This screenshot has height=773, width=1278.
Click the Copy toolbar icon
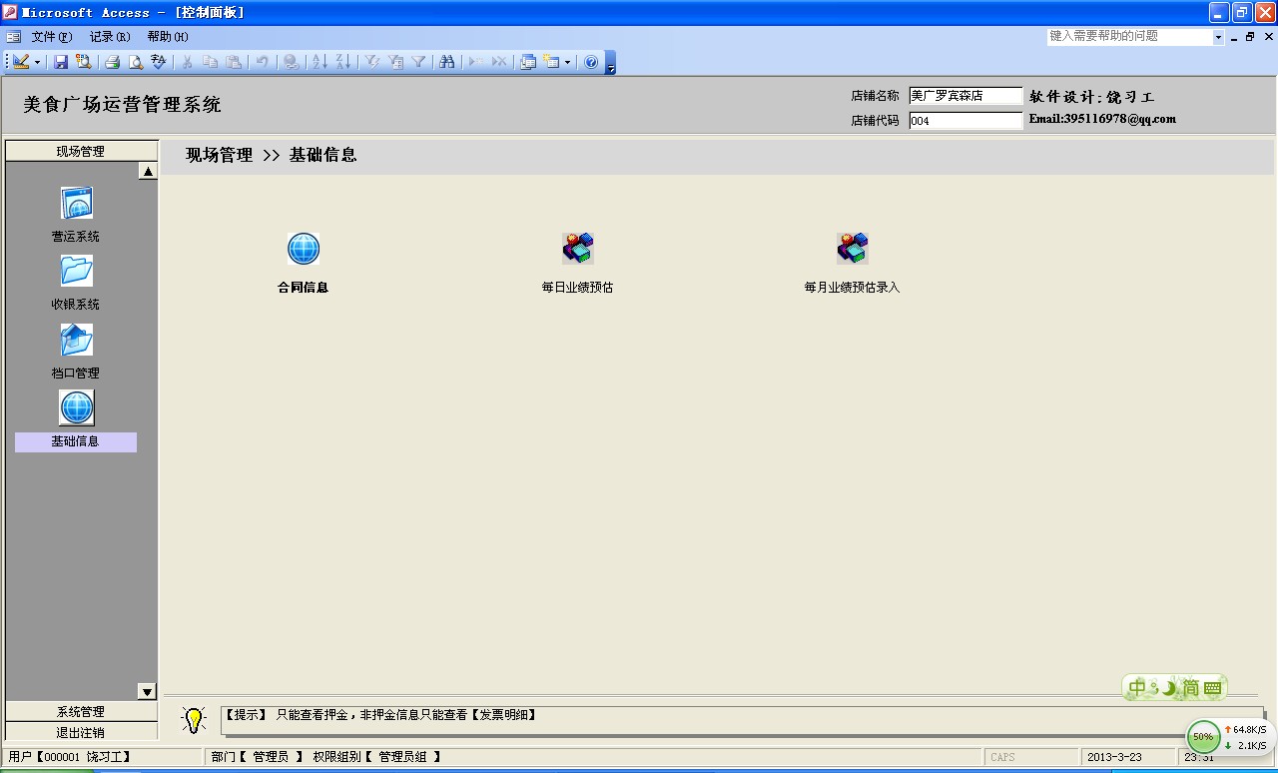tap(210, 62)
